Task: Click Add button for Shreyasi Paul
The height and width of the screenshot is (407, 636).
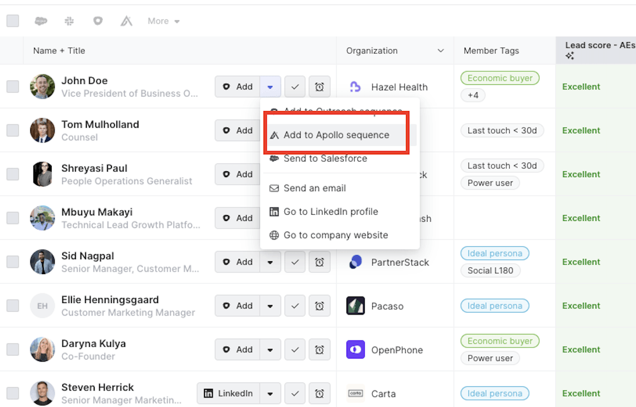Action: (x=237, y=174)
